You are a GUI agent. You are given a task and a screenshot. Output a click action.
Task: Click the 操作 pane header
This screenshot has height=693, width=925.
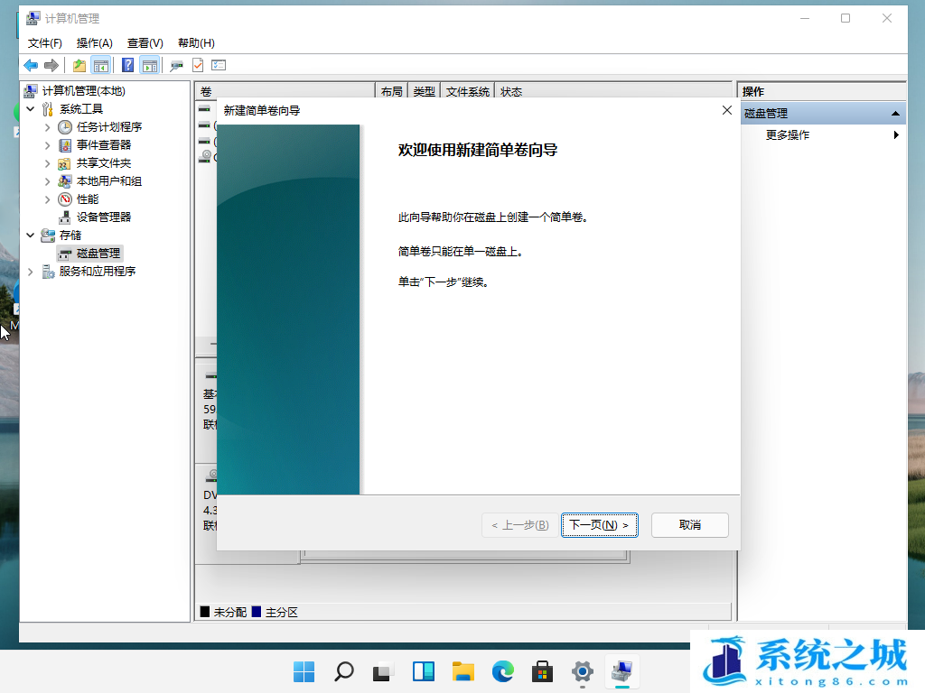coord(824,91)
